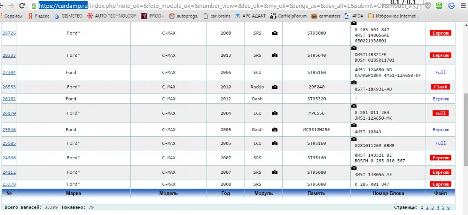Reload the cardamp.ru page
Image resolution: width=468 pixels, height=215 pixels.
click(x=22, y=6)
